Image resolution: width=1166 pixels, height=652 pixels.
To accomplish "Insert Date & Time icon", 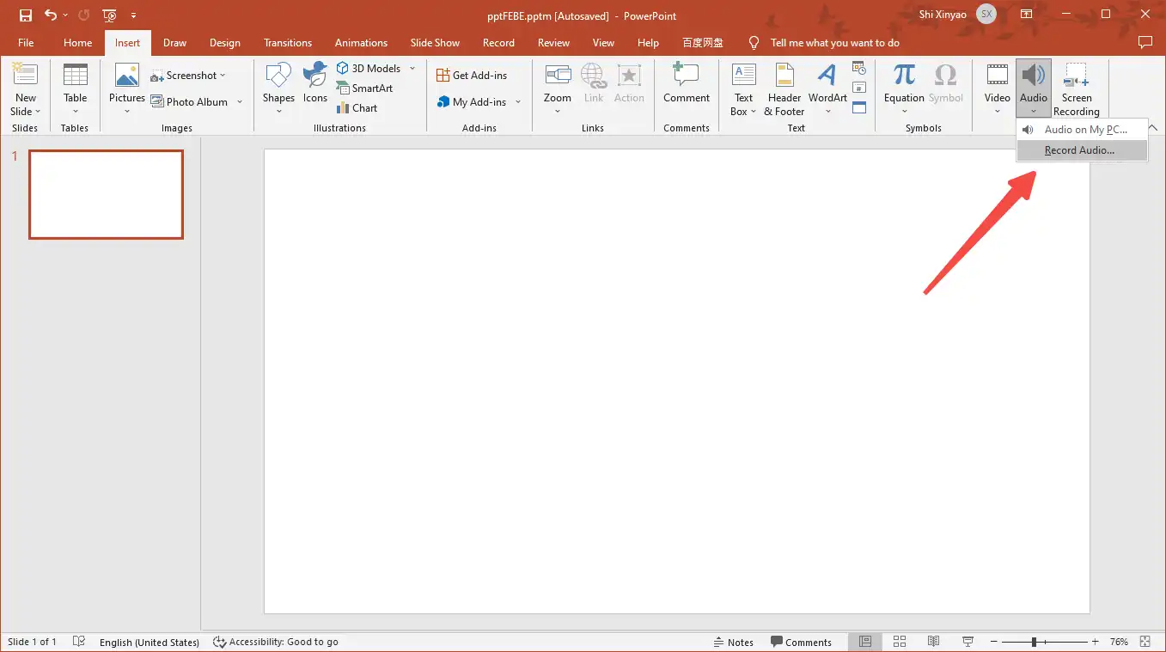I will pyautogui.click(x=858, y=67).
